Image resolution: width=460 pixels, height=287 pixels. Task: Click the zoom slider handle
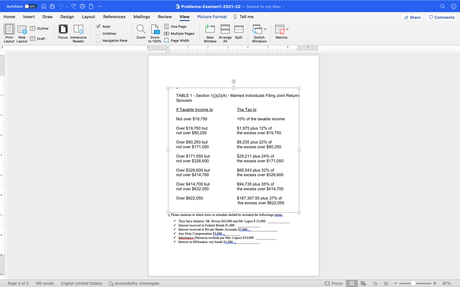(x=413, y=283)
